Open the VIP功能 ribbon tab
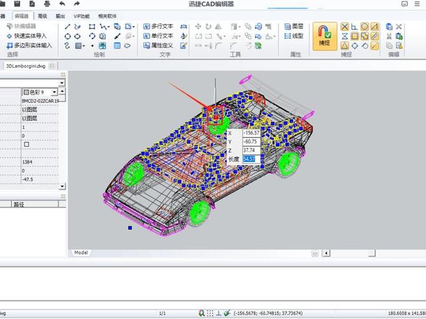 82,16
